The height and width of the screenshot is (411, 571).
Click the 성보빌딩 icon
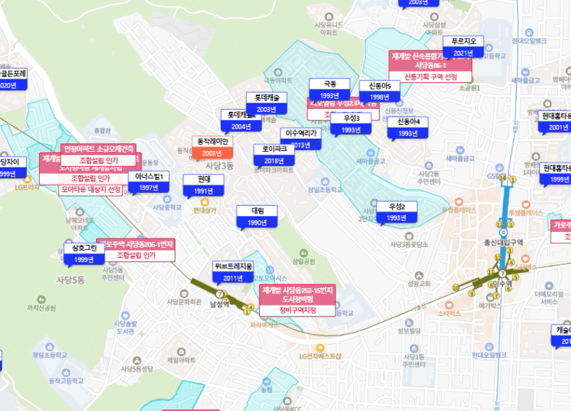(409, 323)
